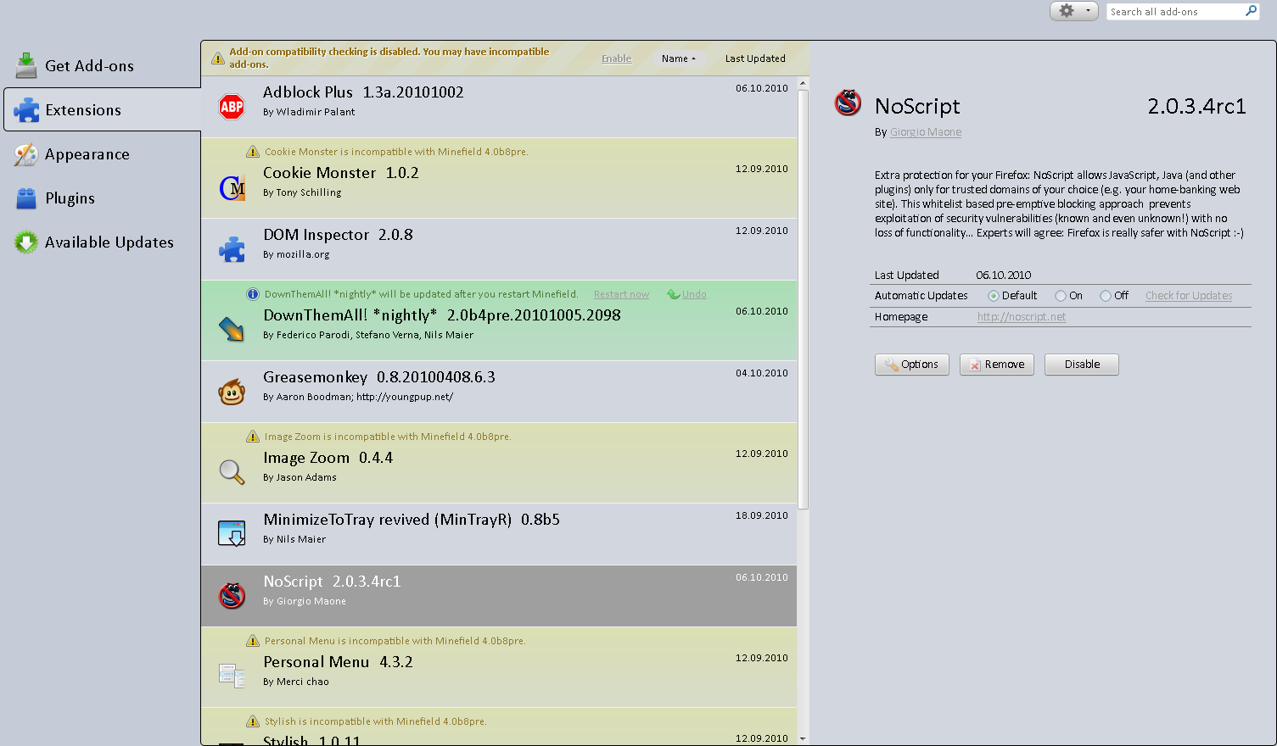
Task: Click the Extensions puzzle piece sidebar icon
Action: pyautogui.click(x=26, y=109)
